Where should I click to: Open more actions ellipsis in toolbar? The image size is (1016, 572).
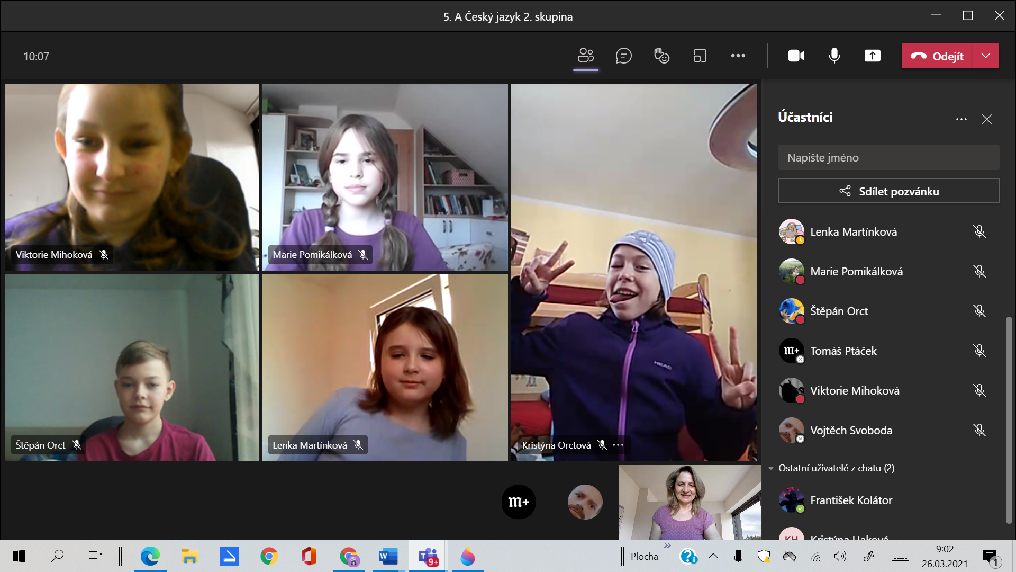coord(738,56)
